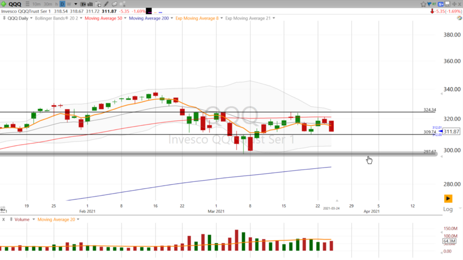Select the thick gray 297.67 support line

218,154
